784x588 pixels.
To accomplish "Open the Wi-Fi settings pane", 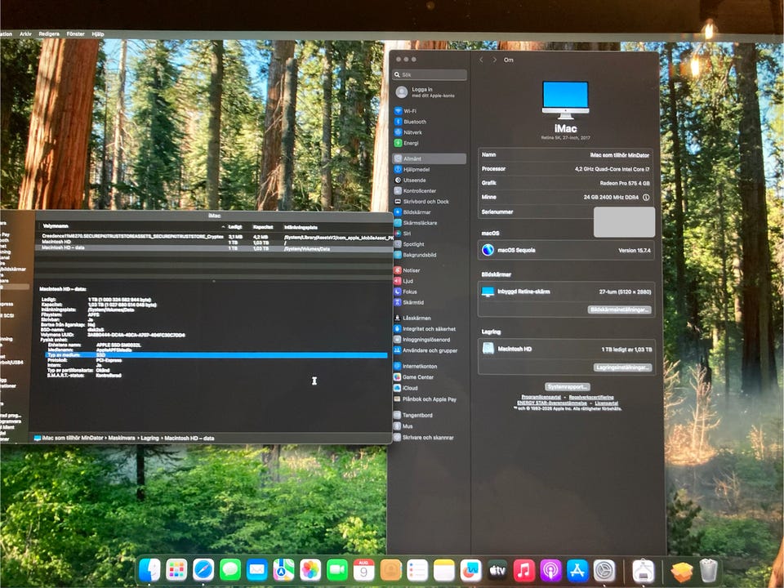I will coord(409,111).
